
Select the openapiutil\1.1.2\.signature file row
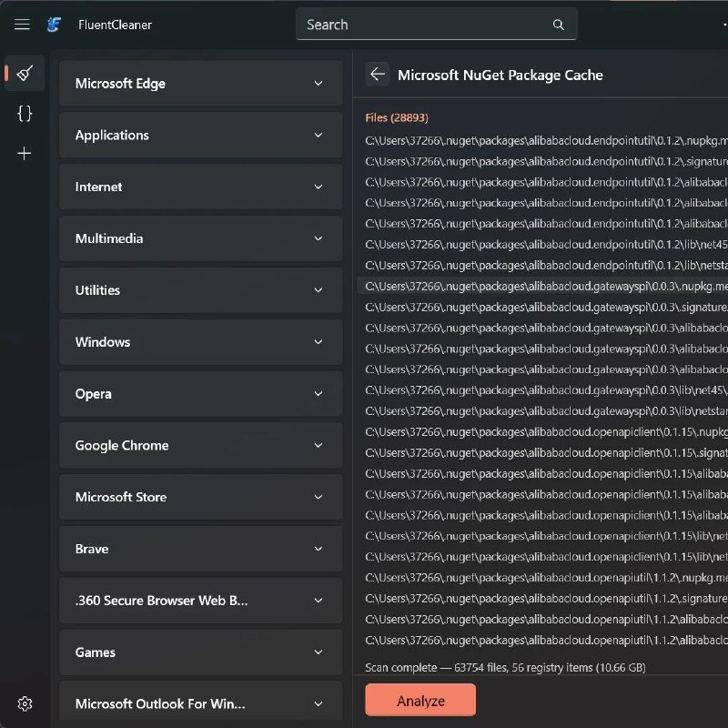[546, 599]
